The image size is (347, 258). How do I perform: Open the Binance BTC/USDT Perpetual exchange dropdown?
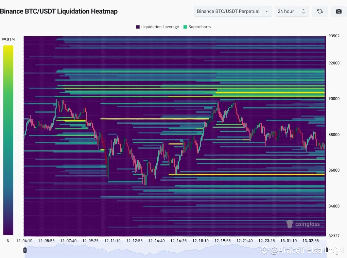pyautogui.click(x=233, y=11)
